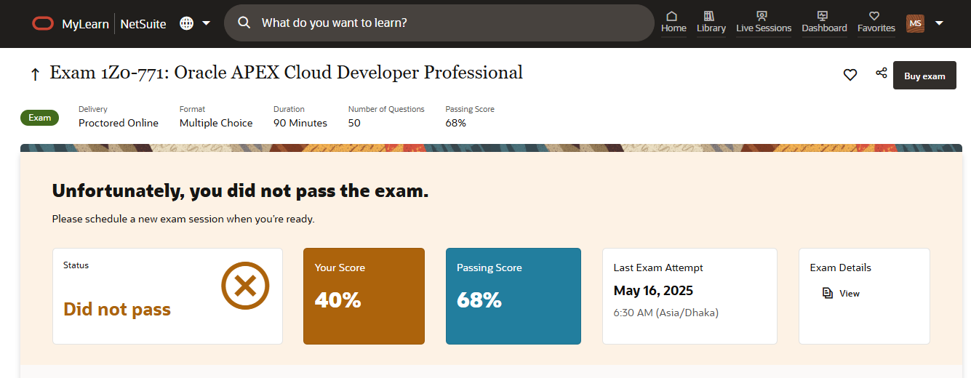Click the MS user avatar
Viewport: 971px width, 378px height.
click(915, 23)
